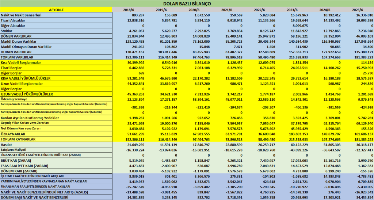Click DÖNEM BAŞI NAKİT VE NAKİT BENZERLERİ label
The image size is (374, 200).
pyautogui.click(x=34, y=197)
